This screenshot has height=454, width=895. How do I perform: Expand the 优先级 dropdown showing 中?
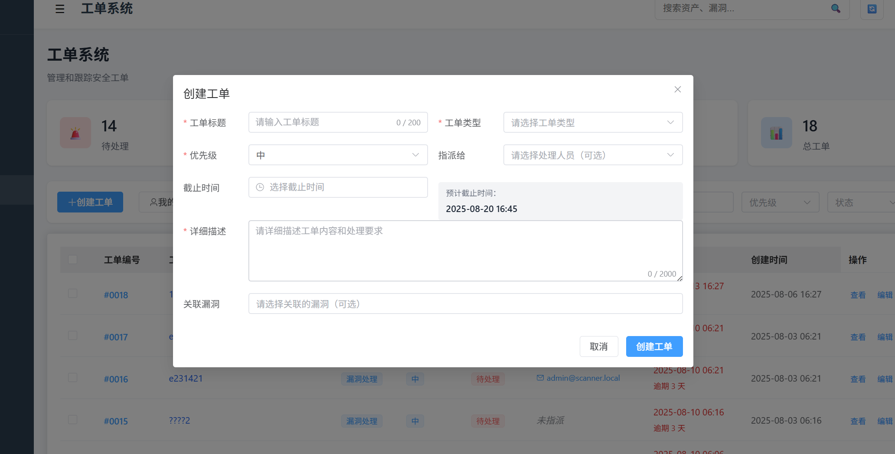(x=338, y=155)
